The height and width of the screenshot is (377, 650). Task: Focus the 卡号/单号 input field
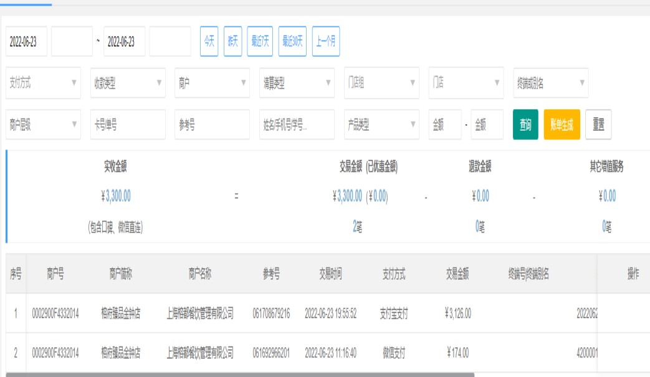tap(127, 125)
